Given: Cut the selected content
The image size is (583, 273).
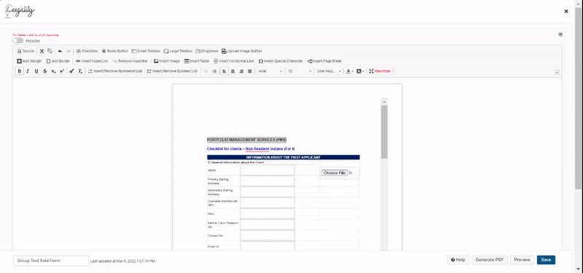Looking at the screenshot, I should [x=42, y=51].
